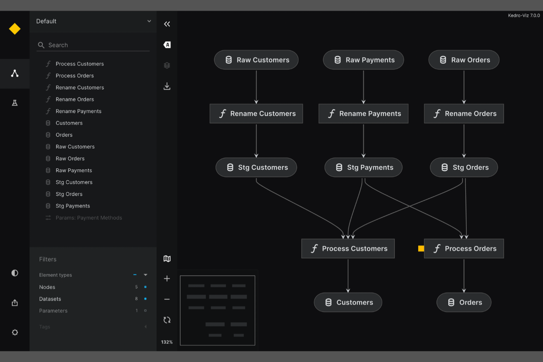
Task: Disable the Datasets filter checkbox
Action: [145, 299]
